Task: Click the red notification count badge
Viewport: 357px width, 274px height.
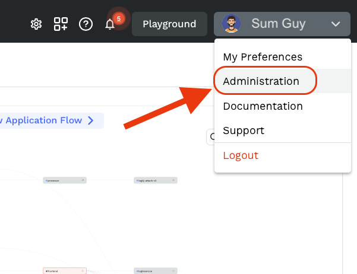Action: coord(119,18)
